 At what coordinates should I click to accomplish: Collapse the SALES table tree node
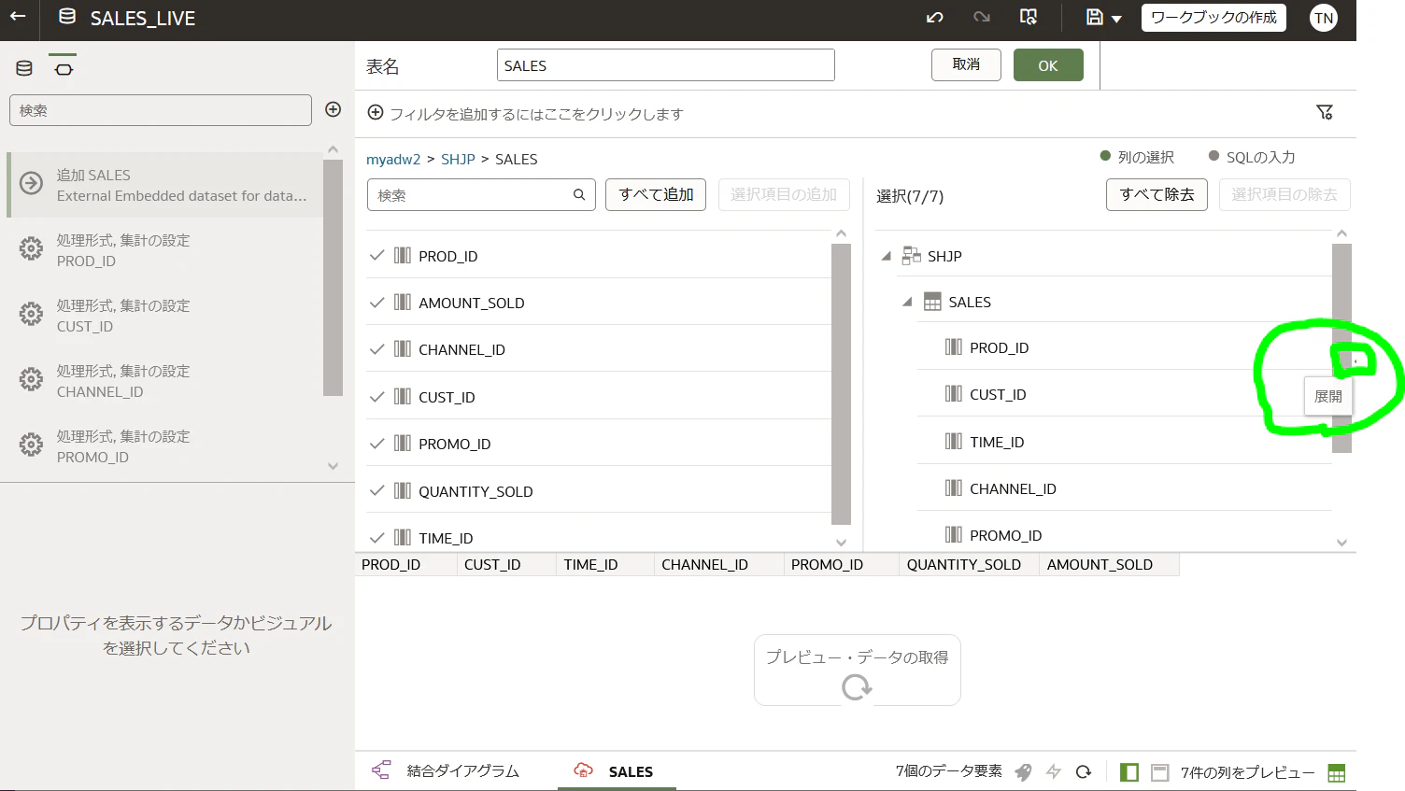coord(906,302)
